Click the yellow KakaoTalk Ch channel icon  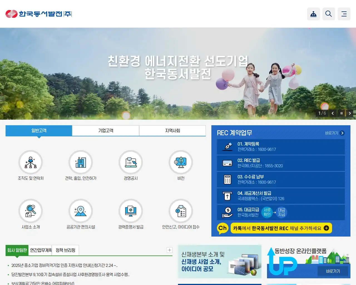(x=222, y=228)
